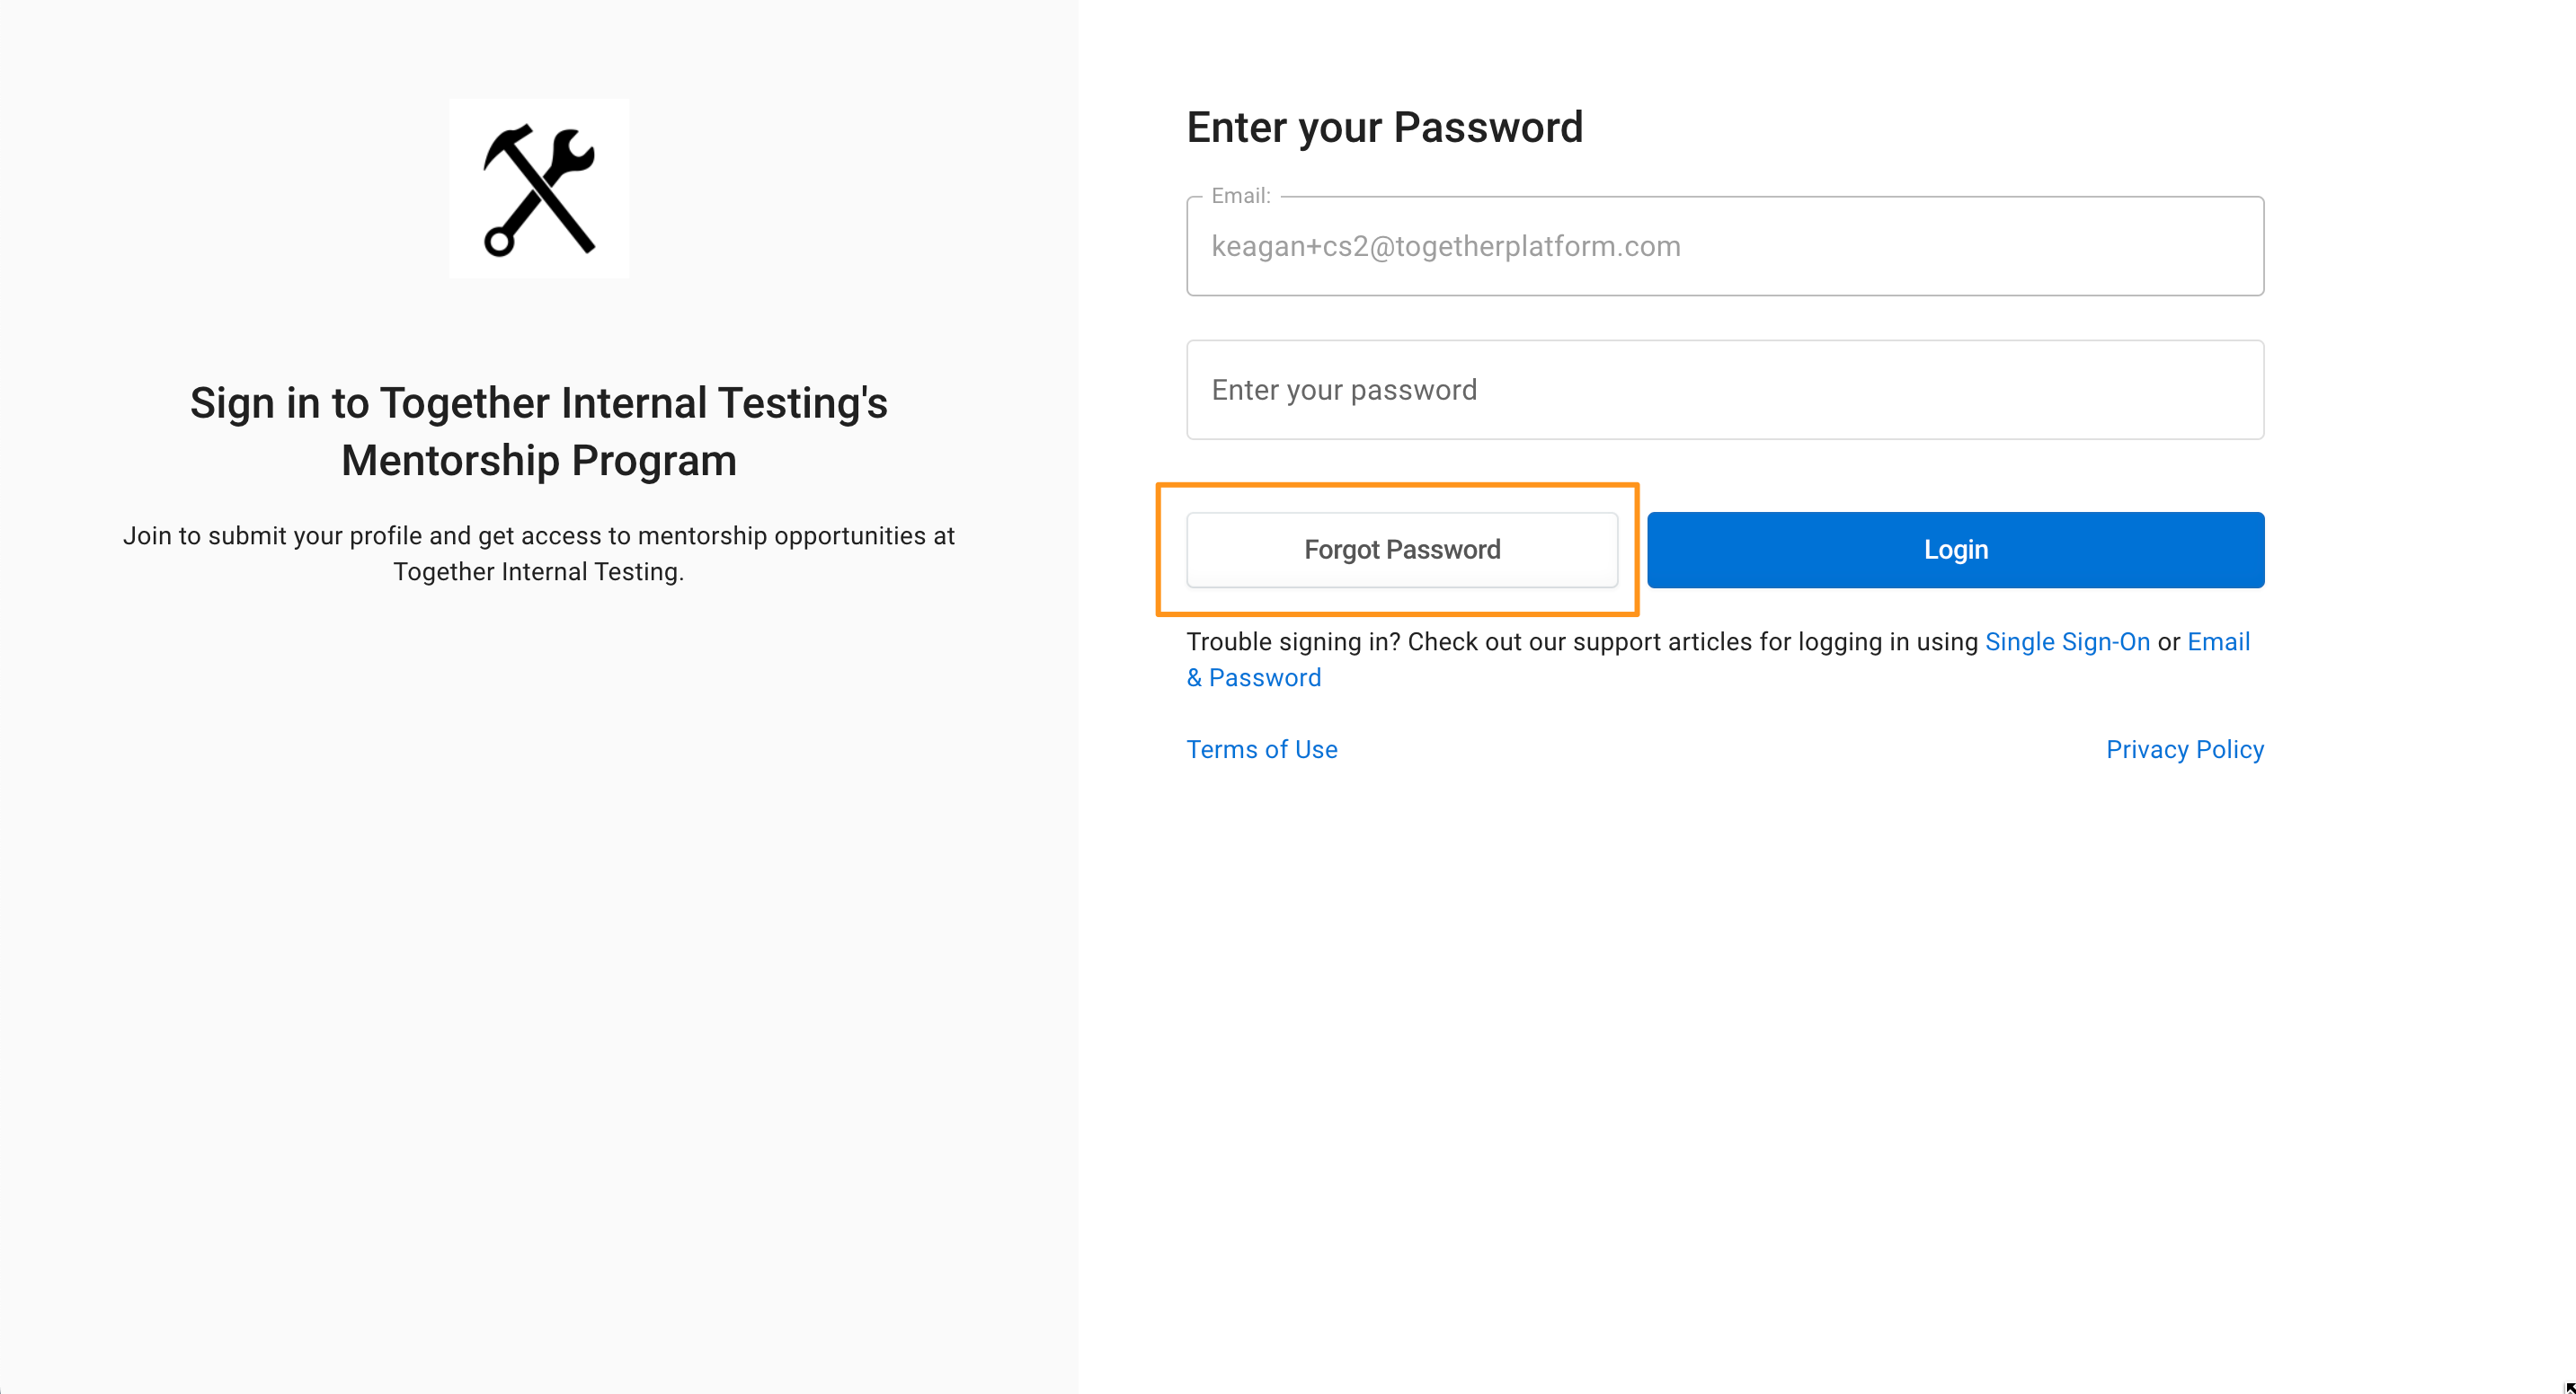Click the blue Login button
The width and height of the screenshot is (2576, 1394).
tap(1955, 550)
